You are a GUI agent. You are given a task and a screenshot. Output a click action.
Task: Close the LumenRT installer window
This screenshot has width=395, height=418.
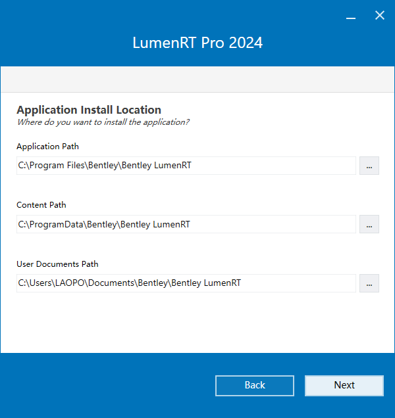pos(379,16)
